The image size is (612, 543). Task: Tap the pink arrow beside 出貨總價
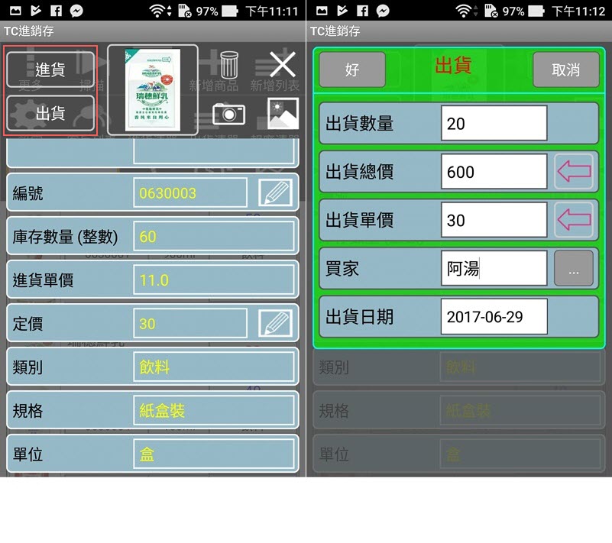[574, 172]
